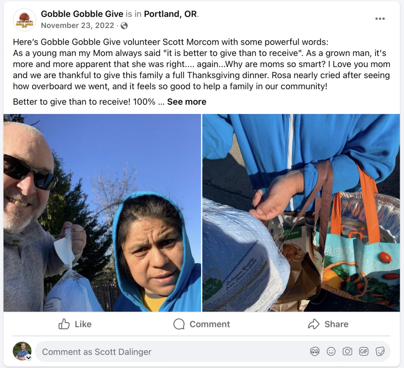The width and height of the screenshot is (404, 368).
Task: Open the GIF picker in comment box
Action: [363, 351]
